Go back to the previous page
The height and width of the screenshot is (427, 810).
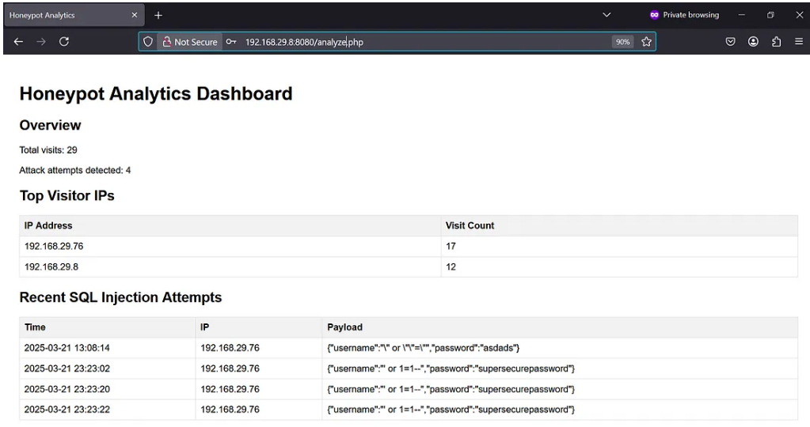[18, 42]
